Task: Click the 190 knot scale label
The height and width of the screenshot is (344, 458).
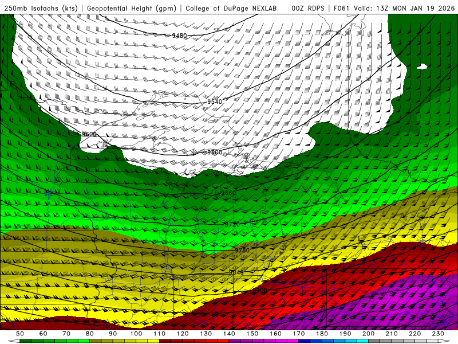Action: tap(345, 334)
